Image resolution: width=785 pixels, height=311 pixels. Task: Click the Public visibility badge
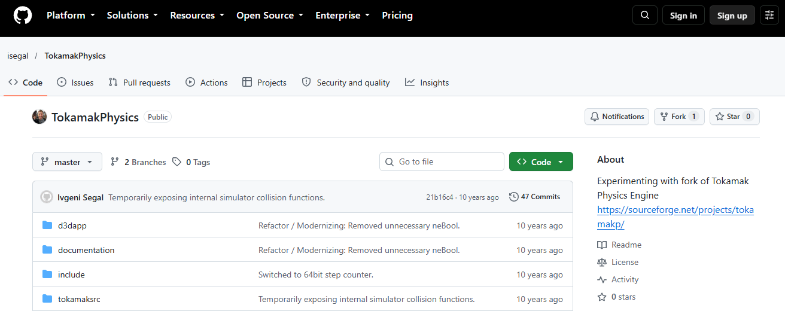[158, 117]
